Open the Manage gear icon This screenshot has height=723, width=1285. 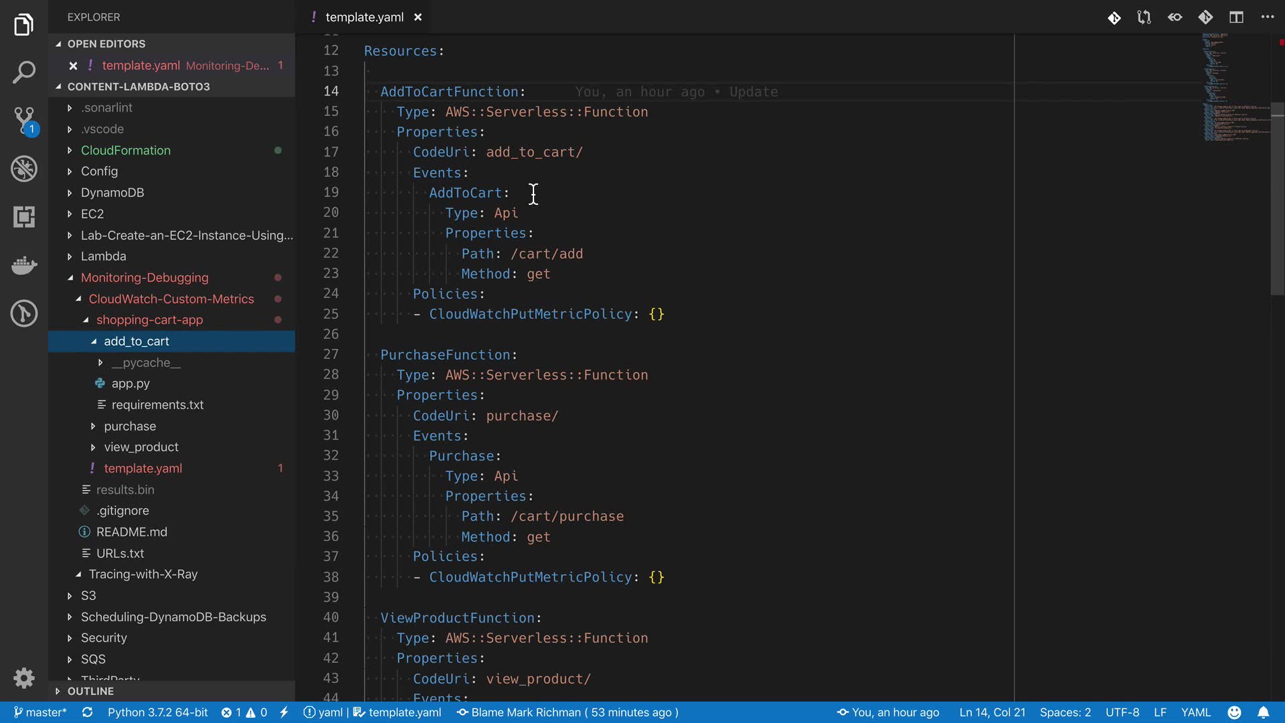(x=24, y=678)
